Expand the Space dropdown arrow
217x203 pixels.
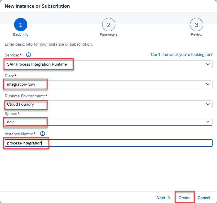[208, 122]
